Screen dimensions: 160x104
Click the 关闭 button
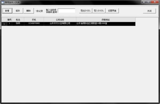(149, 11)
